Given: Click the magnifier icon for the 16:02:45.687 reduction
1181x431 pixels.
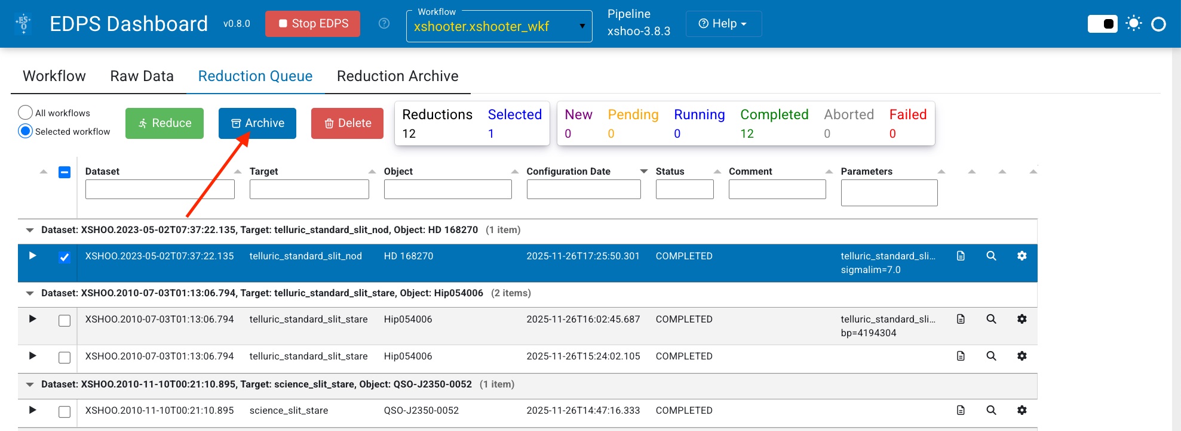Looking at the screenshot, I should click(991, 319).
